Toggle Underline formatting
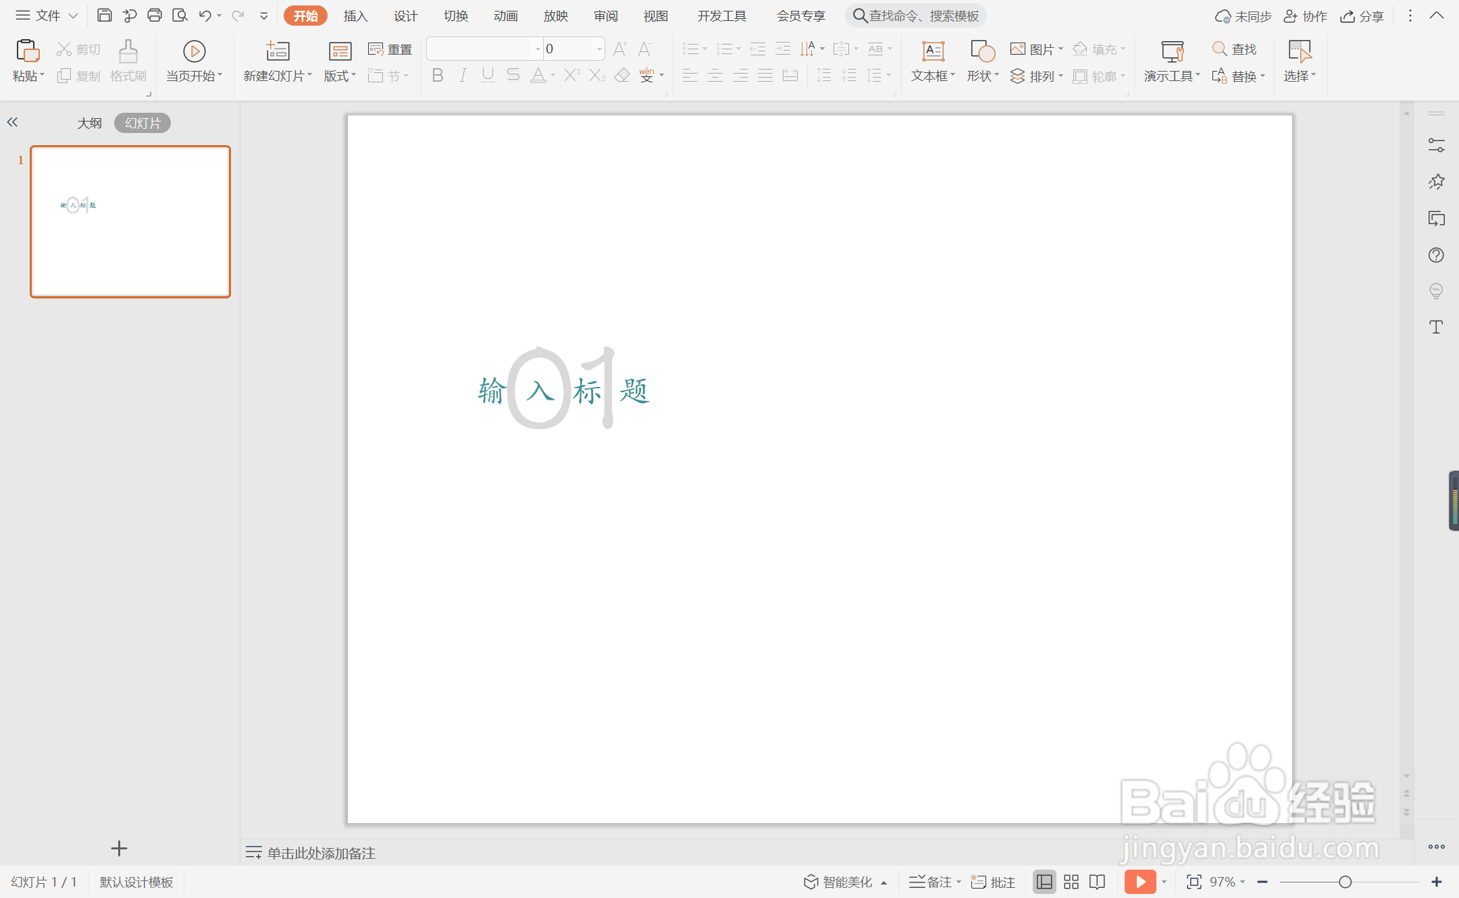Image resolution: width=1459 pixels, height=898 pixels. (488, 76)
